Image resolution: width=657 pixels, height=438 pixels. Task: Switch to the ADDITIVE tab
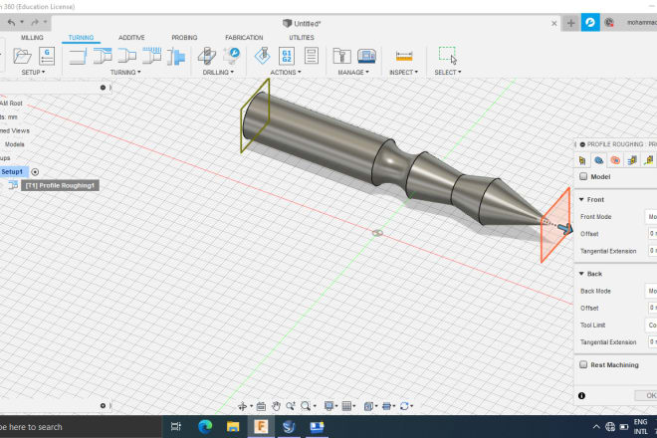pyautogui.click(x=131, y=37)
